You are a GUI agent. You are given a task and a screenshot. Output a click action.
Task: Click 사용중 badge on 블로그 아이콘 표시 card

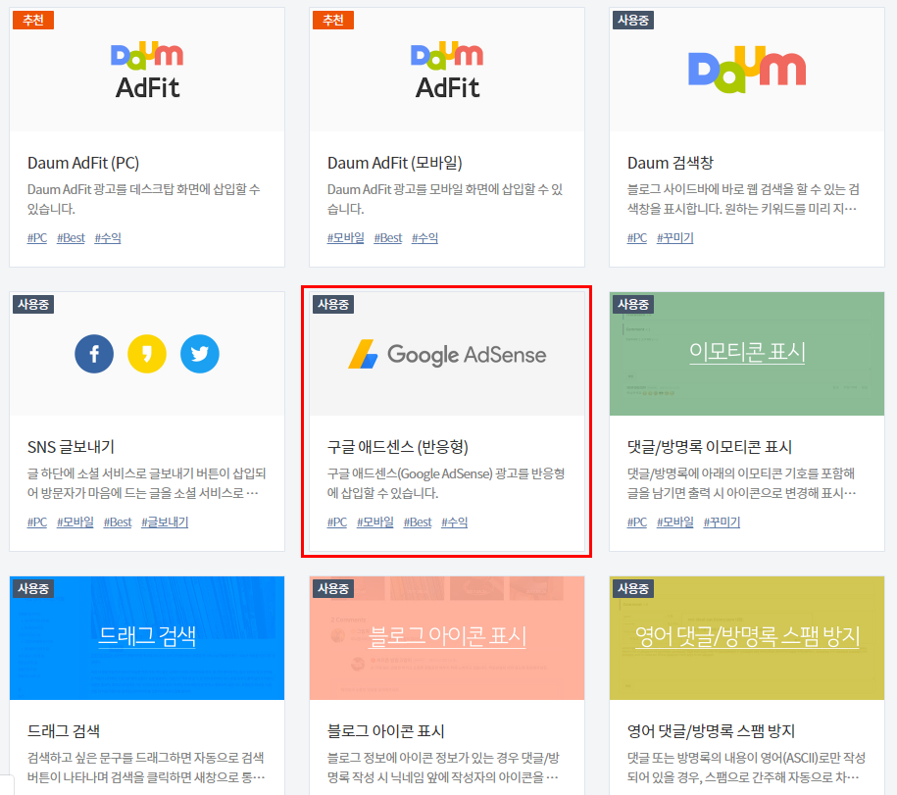pyautogui.click(x=333, y=588)
